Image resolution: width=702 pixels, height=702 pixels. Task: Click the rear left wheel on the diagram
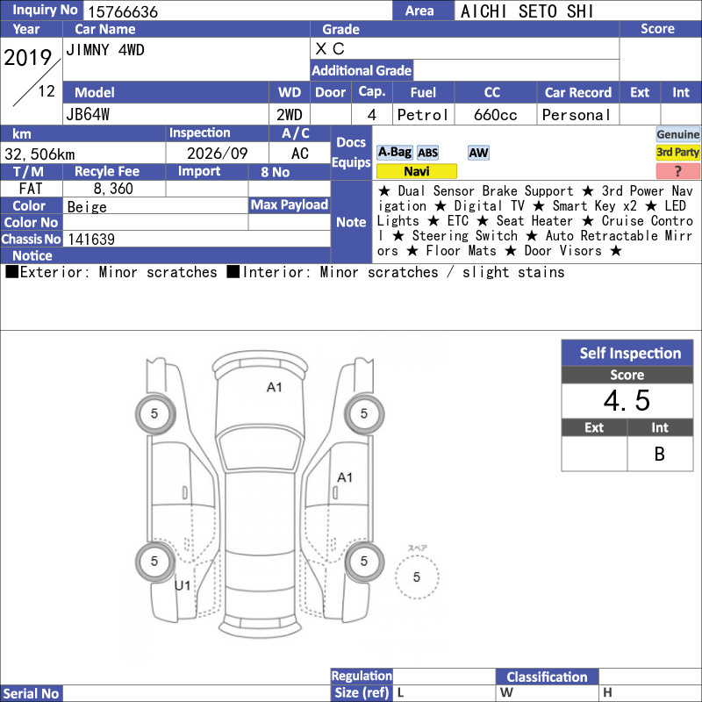click(155, 561)
